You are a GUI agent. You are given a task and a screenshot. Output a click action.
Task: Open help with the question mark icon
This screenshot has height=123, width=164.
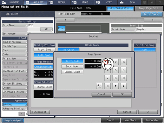click(x=160, y=2)
